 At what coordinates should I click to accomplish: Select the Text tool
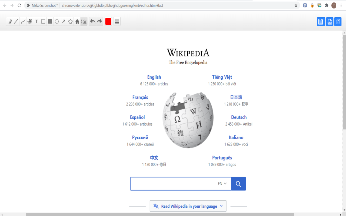pos(36,22)
